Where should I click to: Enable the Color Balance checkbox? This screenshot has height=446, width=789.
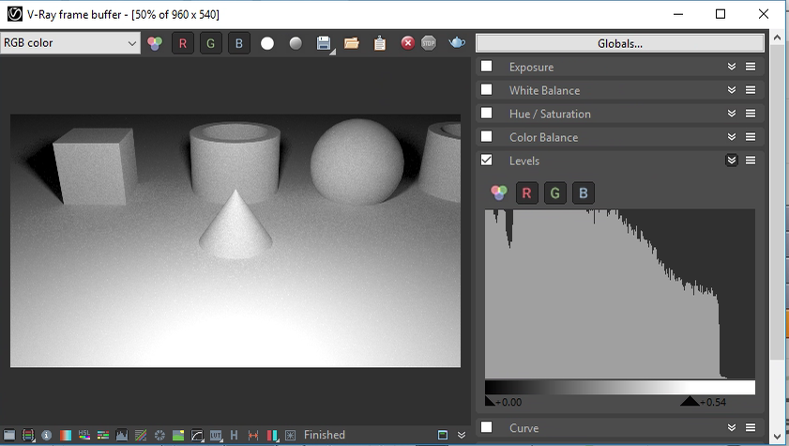click(487, 136)
